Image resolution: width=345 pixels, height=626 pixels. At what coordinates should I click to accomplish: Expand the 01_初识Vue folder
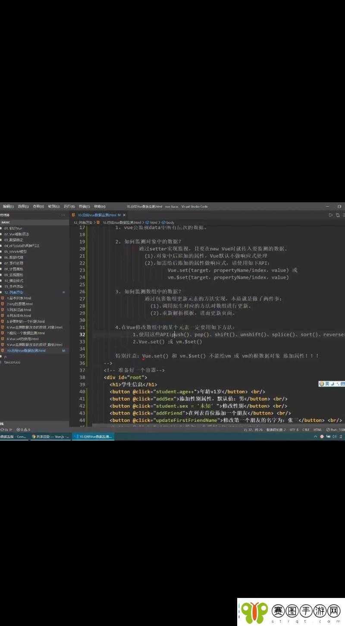click(13, 228)
